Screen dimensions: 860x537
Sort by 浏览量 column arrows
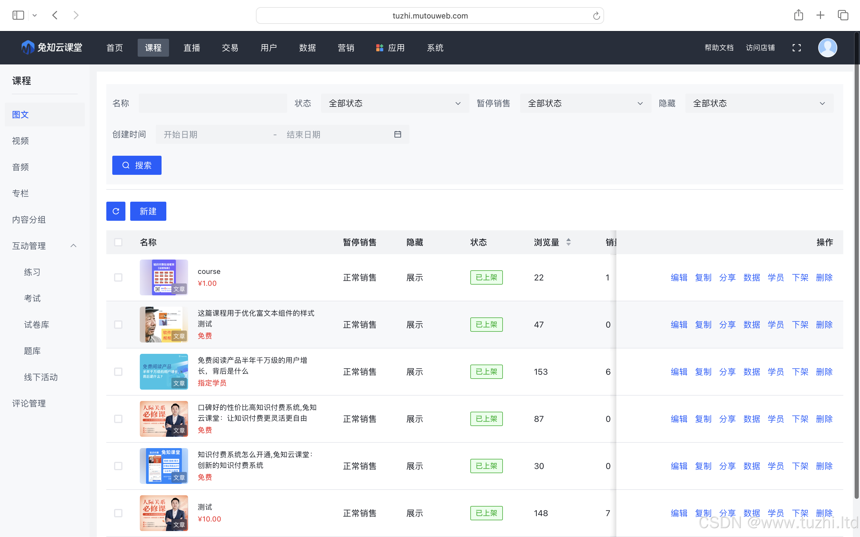(x=569, y=242)
